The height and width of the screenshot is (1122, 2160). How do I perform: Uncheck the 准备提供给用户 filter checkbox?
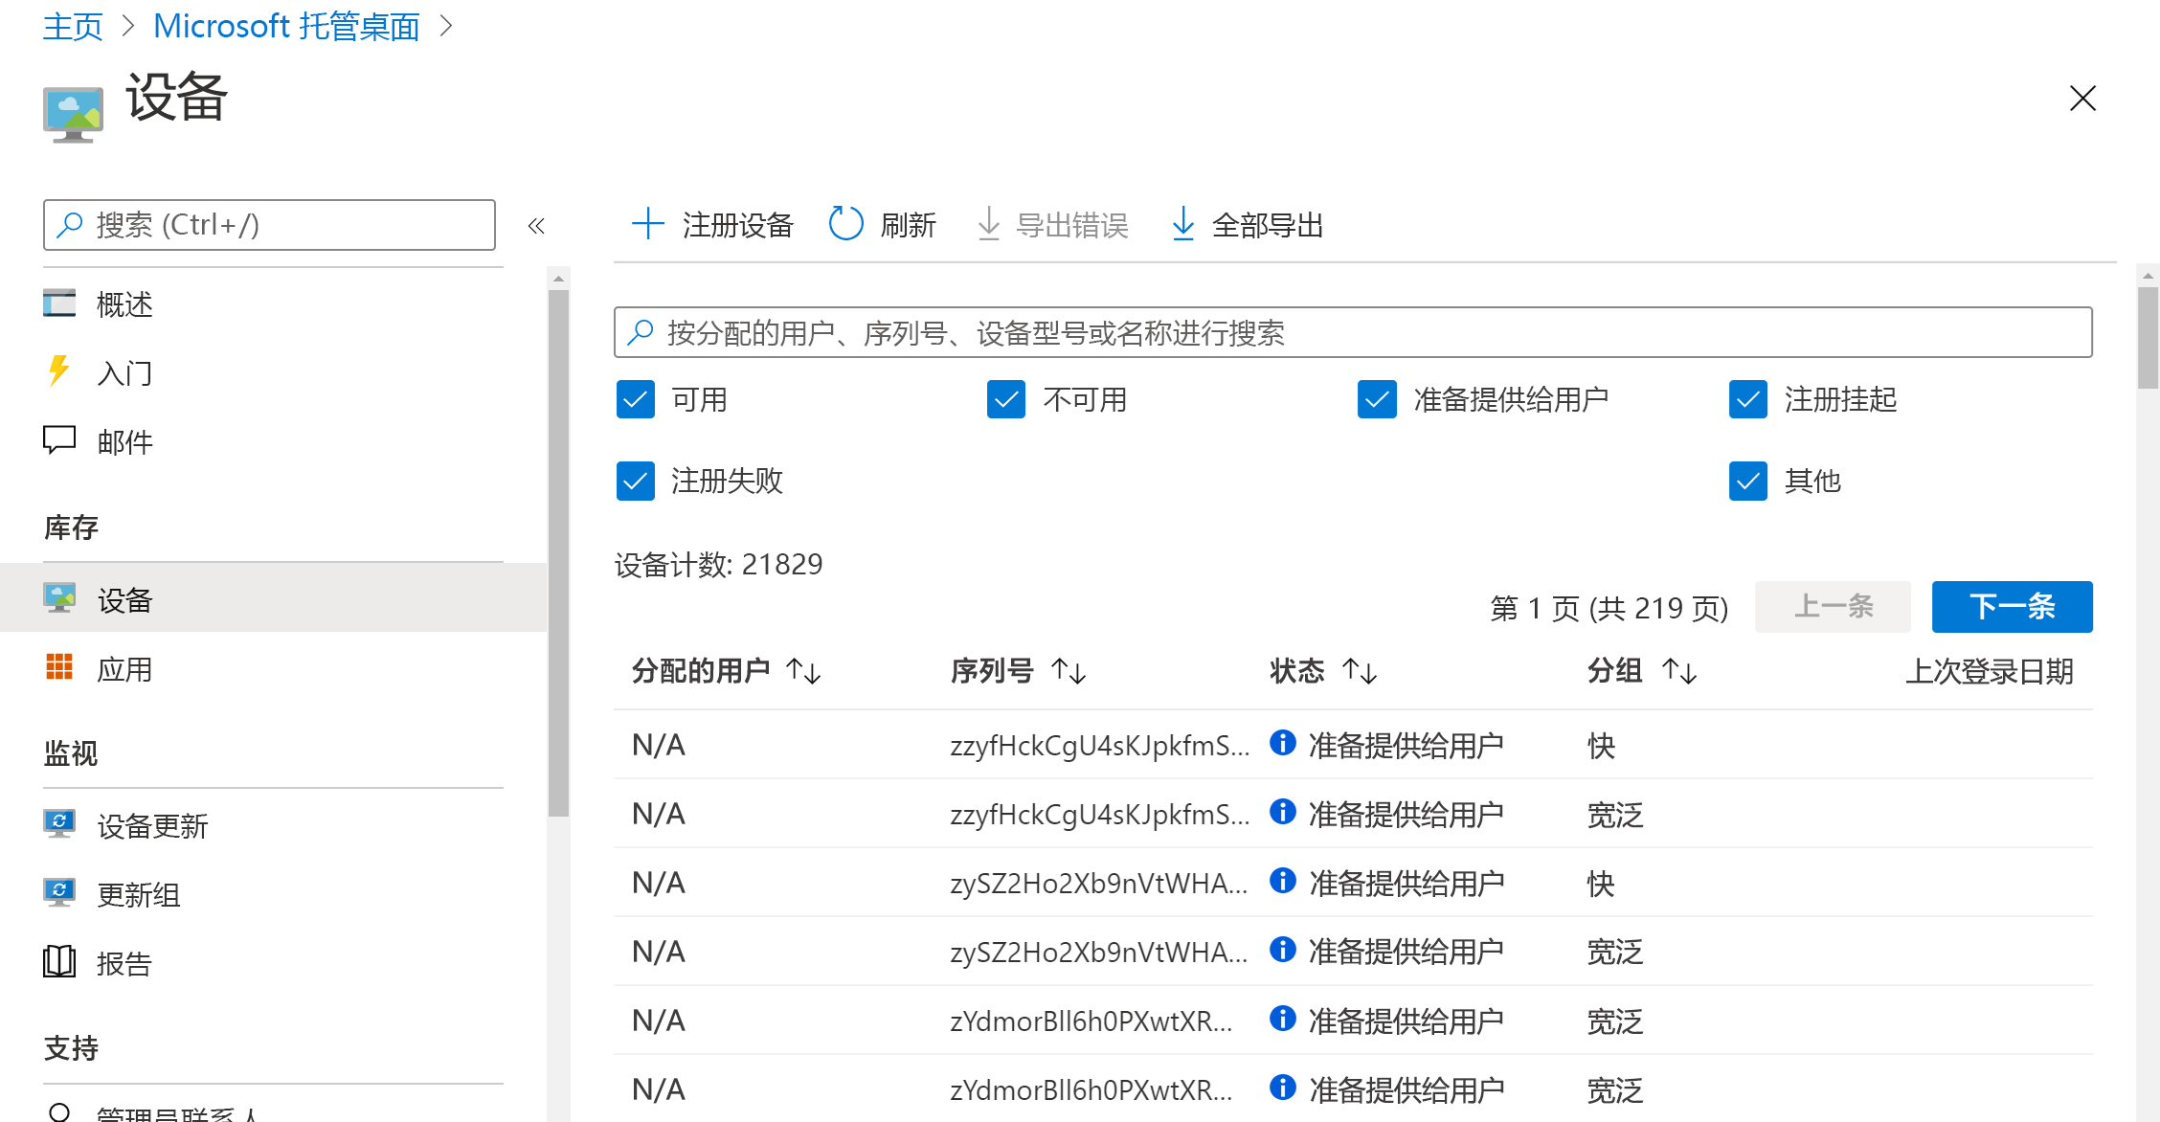pos(1377,399)
